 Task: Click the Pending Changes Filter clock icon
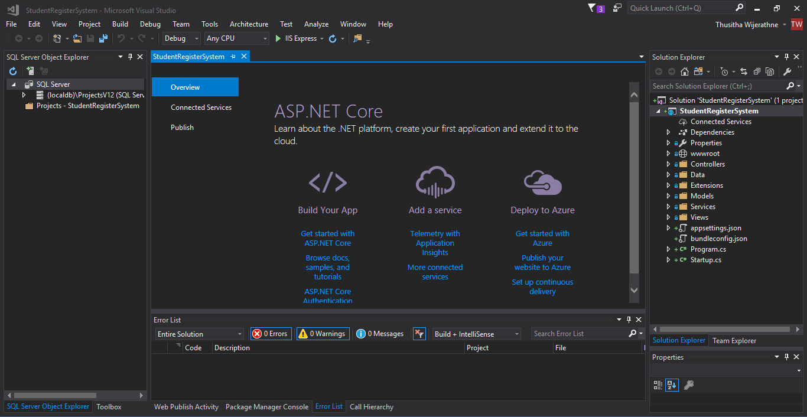(725, 71)
